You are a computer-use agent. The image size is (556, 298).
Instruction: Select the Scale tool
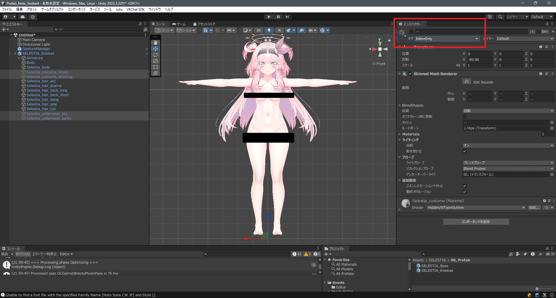(155, 61)
